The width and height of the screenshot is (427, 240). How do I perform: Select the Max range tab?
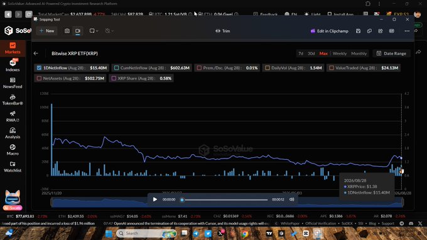(x=323, y=53)
